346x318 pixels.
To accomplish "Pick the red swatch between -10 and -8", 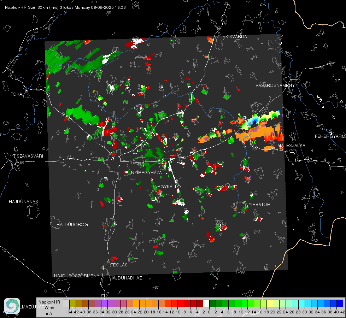I will coord(181,303).
